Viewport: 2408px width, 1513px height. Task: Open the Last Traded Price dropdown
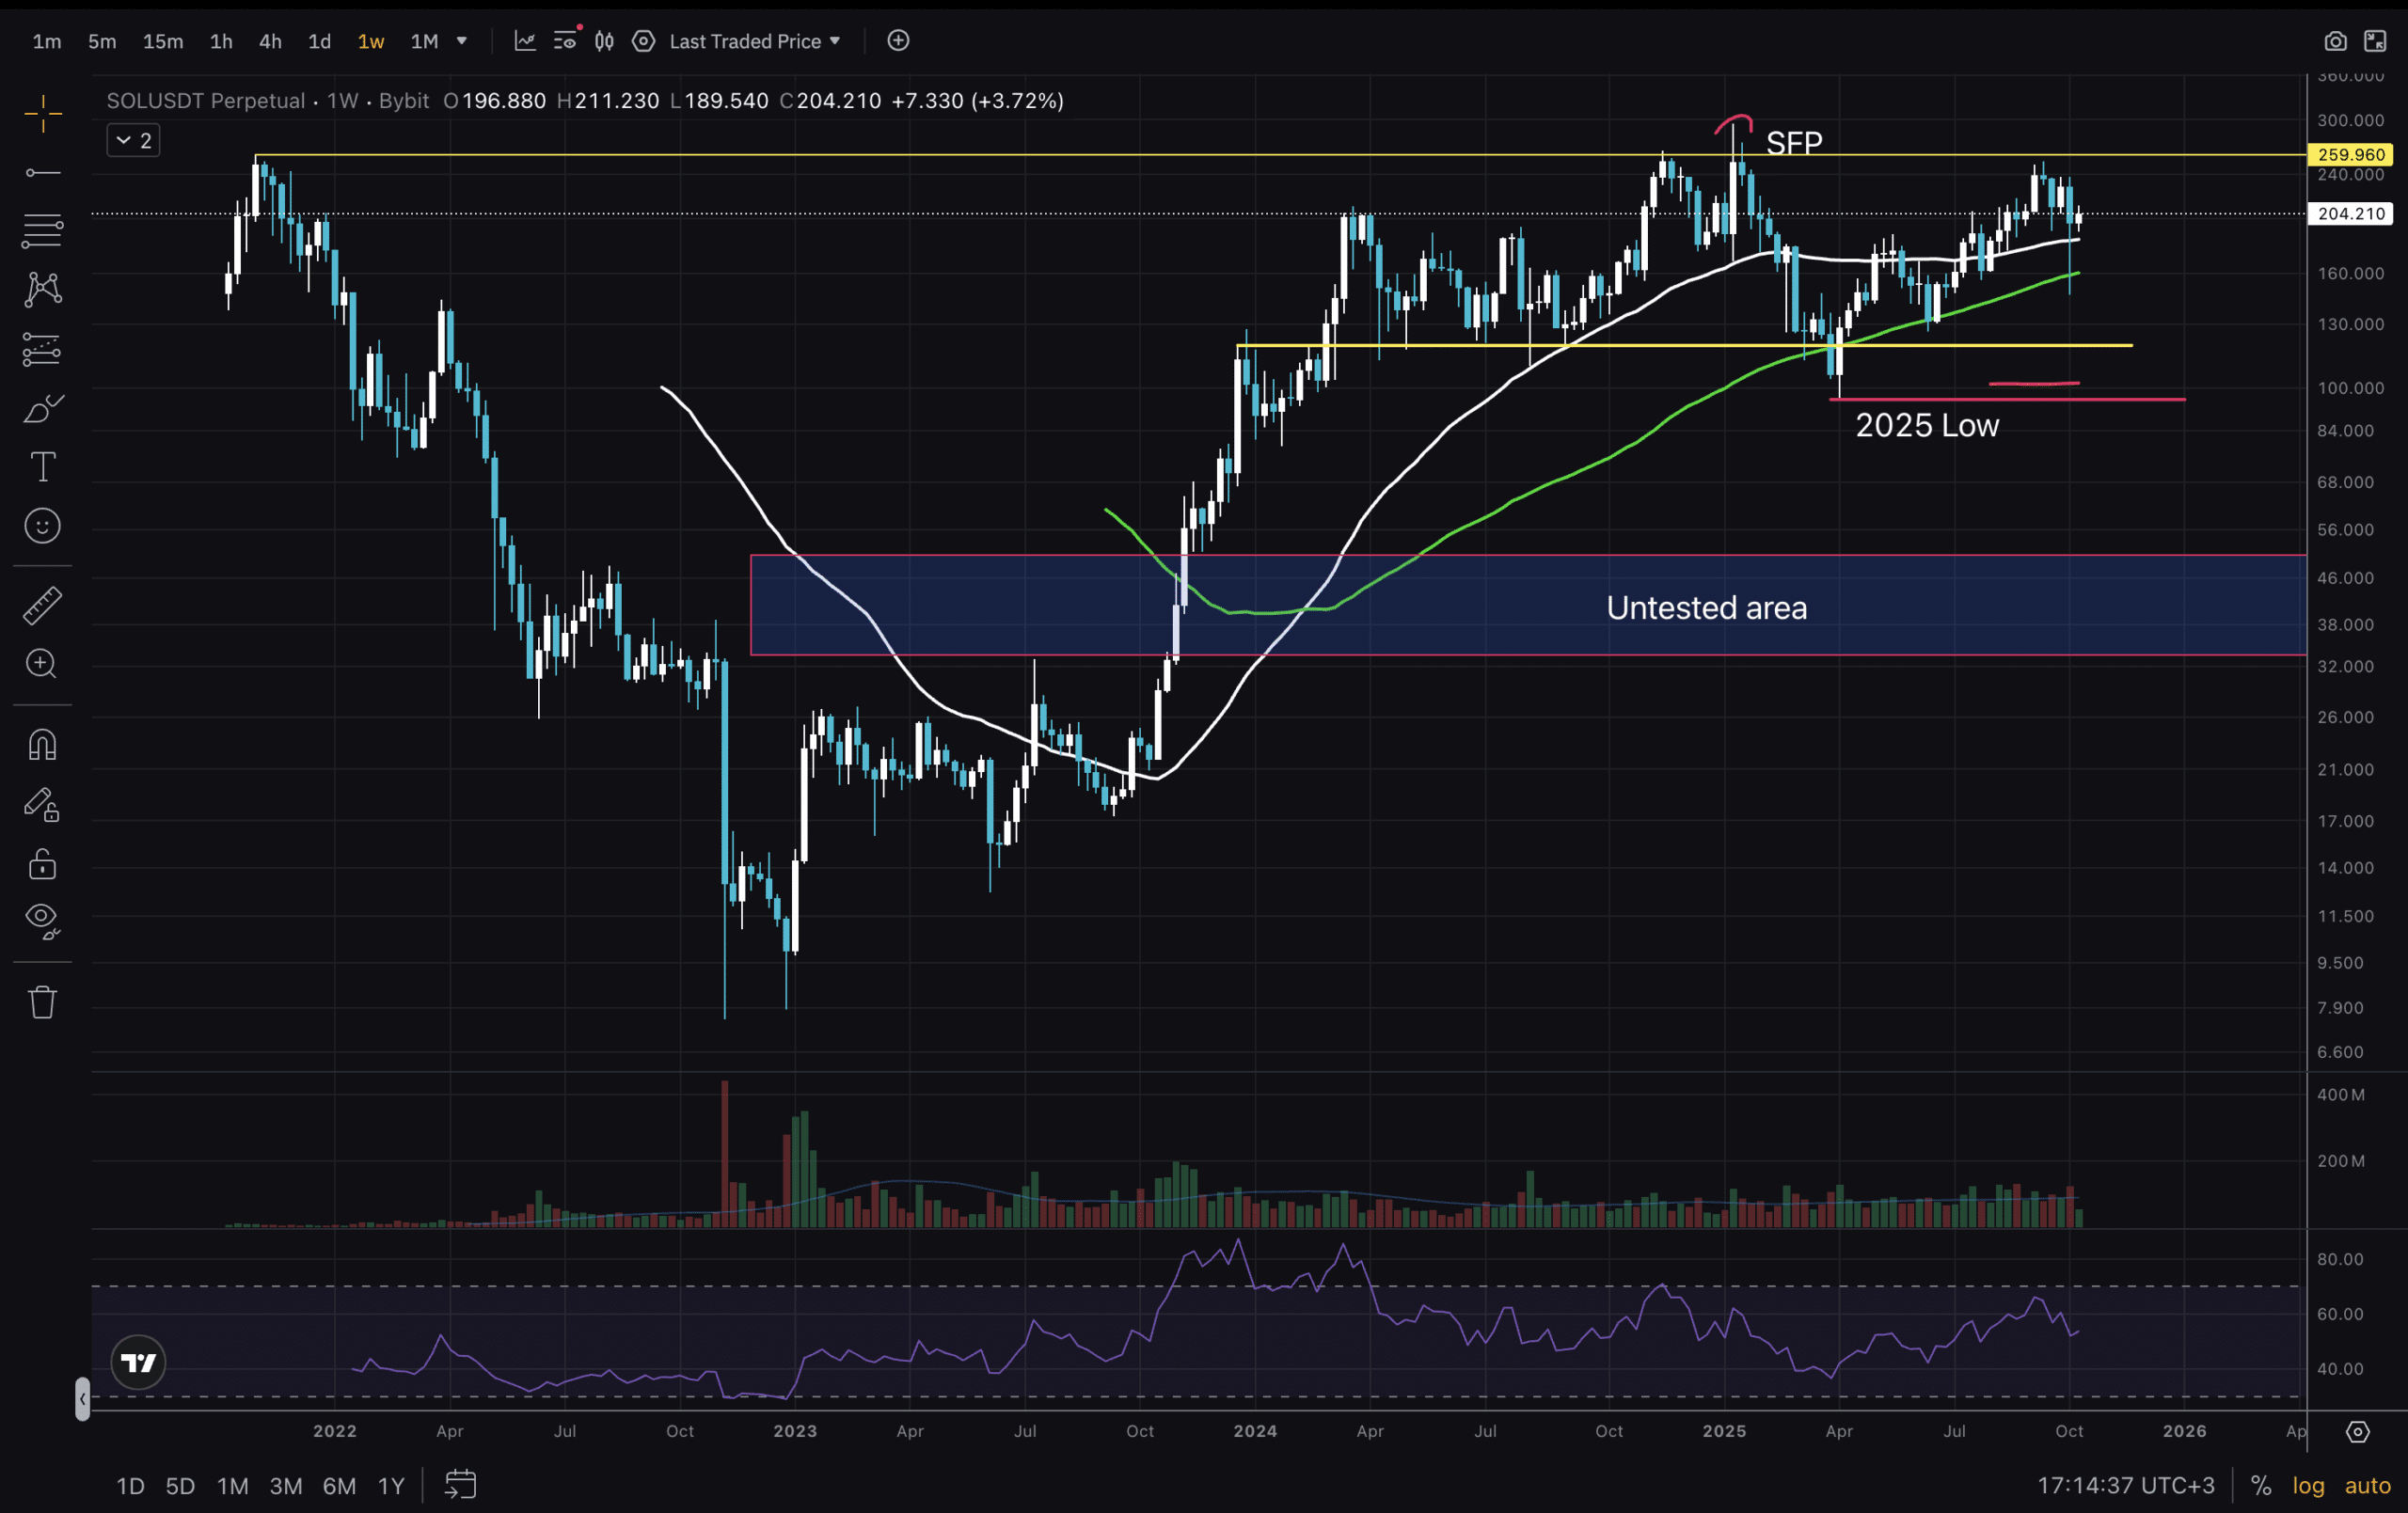[x=755, y=41]
